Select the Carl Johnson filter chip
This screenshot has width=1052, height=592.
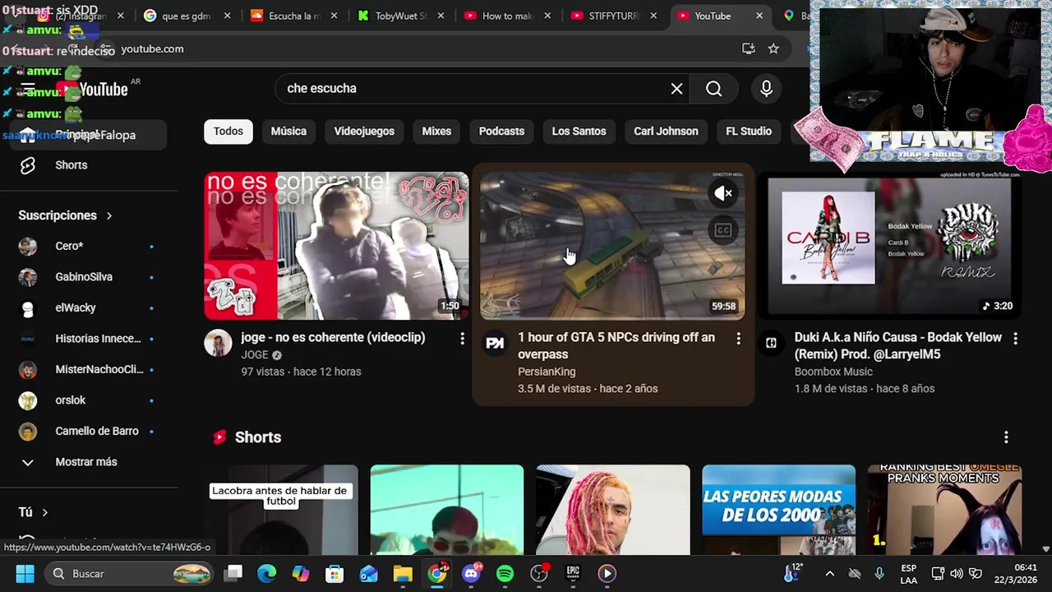tap(666, 132)
